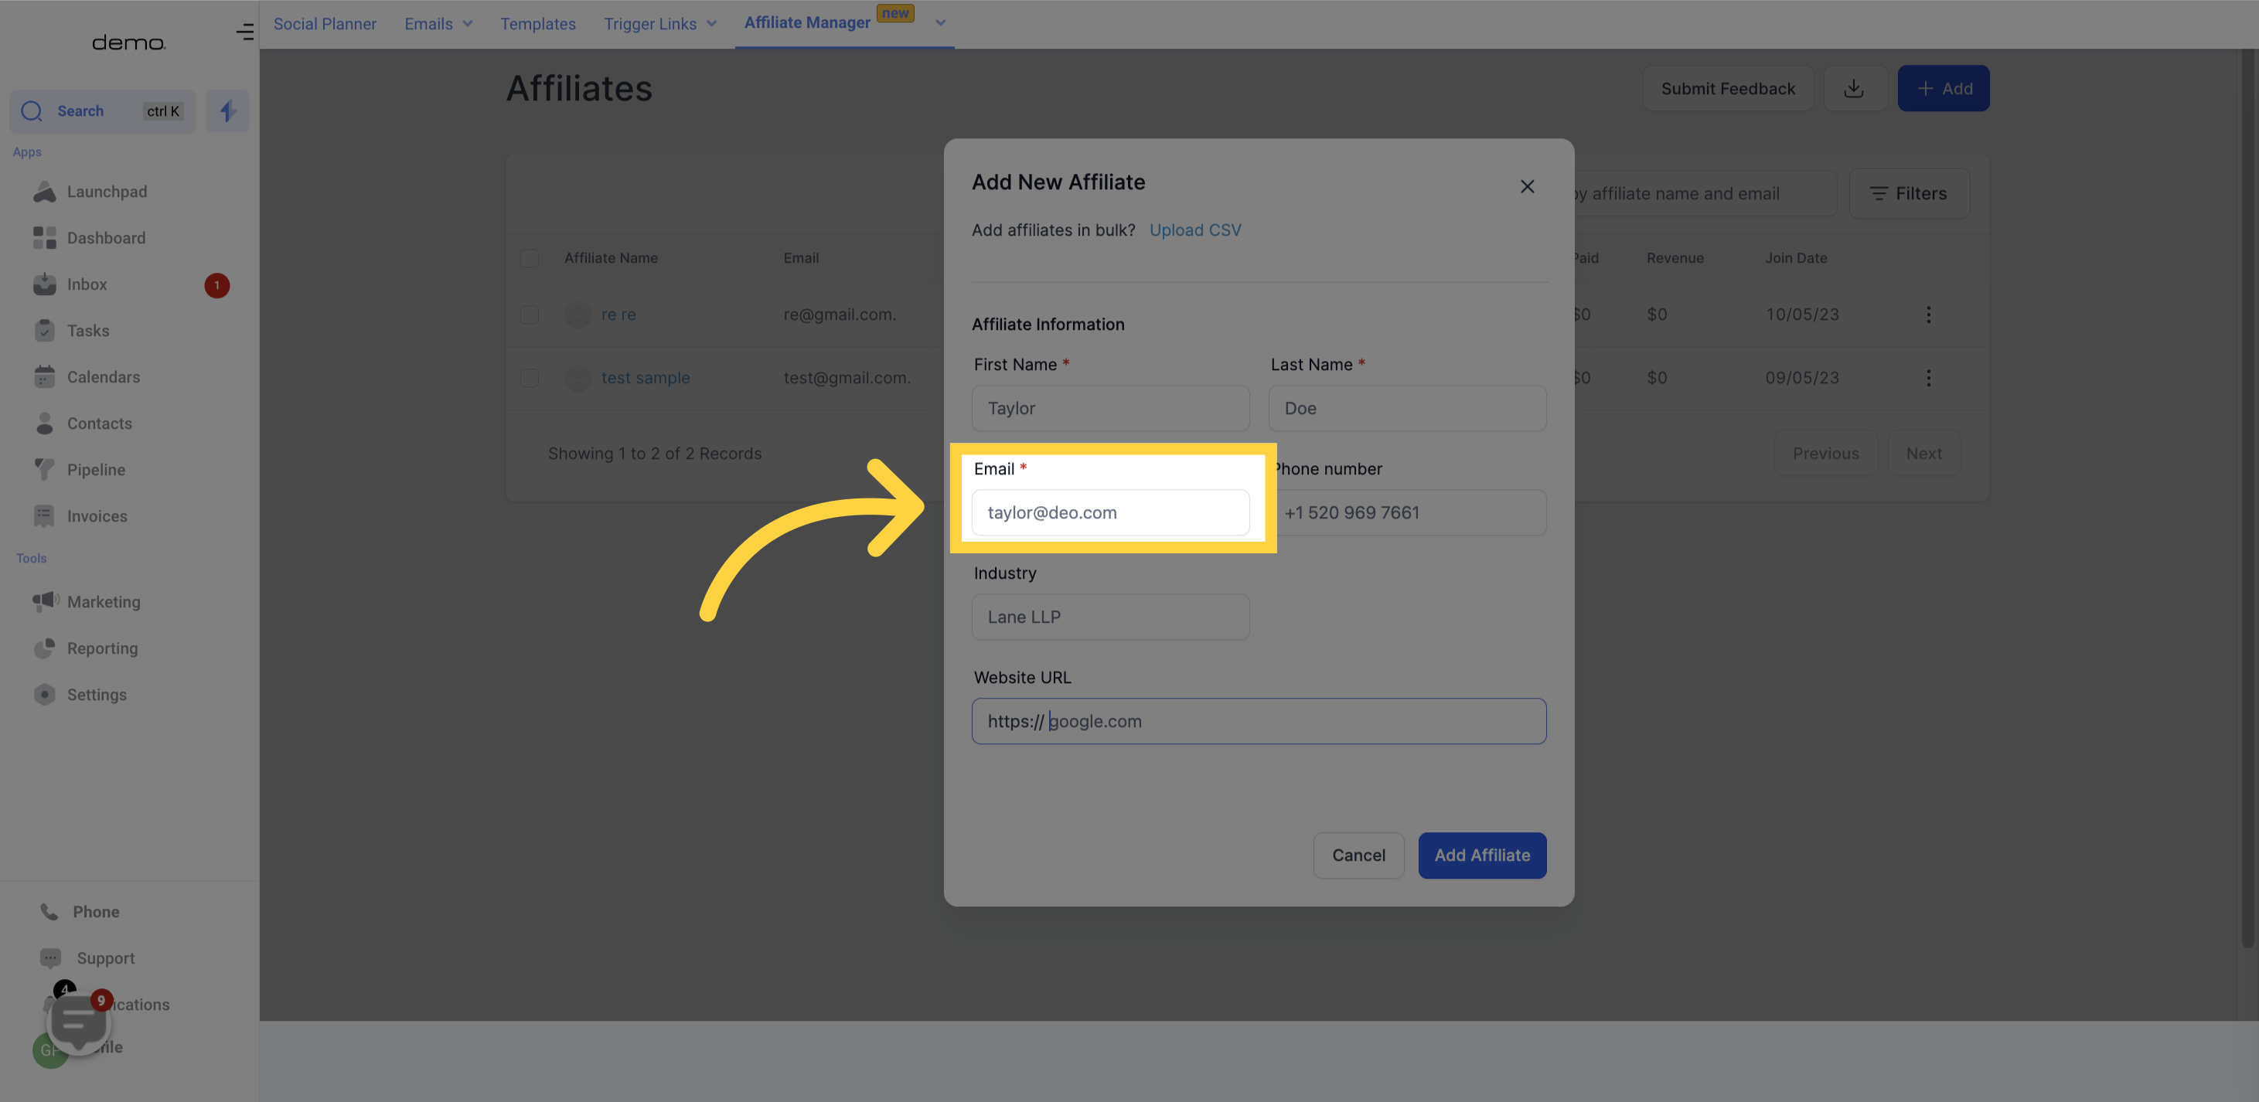This screenshot has width=2259, height=1102.
Task: Click the sidebar Search box
Action: click(x=103, y=111)
